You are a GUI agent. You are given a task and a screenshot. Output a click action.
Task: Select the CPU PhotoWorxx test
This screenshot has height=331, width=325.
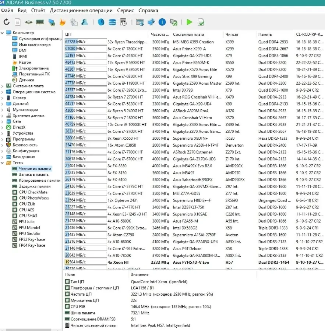tap(34, 198)
